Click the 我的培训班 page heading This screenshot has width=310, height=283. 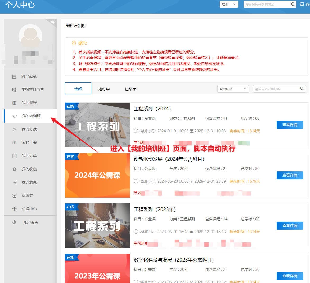[75, 26]
